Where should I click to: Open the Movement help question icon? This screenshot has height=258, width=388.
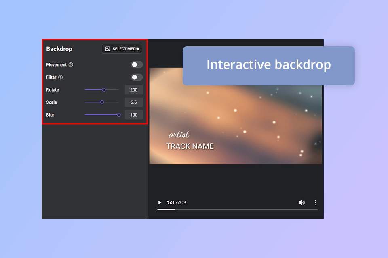[x=71, y=64]
